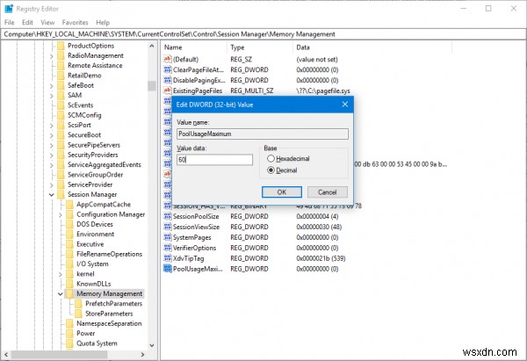527x361 pixels.
Task: Expand the SecurePipeServers tree node
Action: pyautogui.click(x=52, y=146)
